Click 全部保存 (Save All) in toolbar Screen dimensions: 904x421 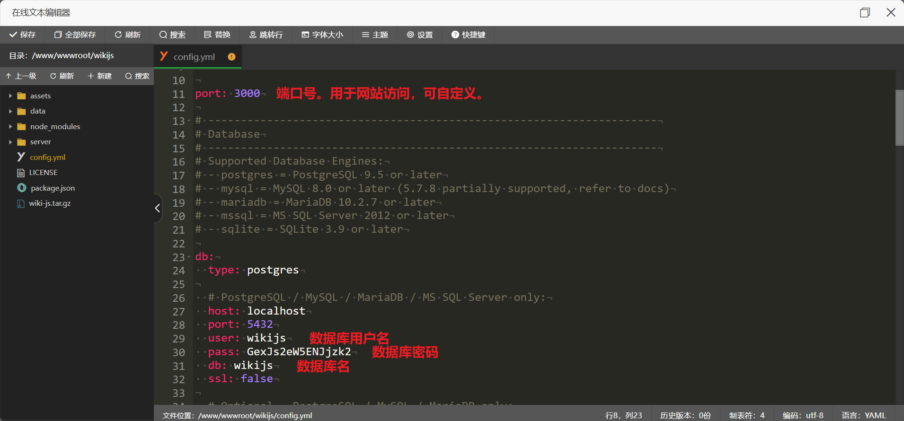click(x=75, y=35)
